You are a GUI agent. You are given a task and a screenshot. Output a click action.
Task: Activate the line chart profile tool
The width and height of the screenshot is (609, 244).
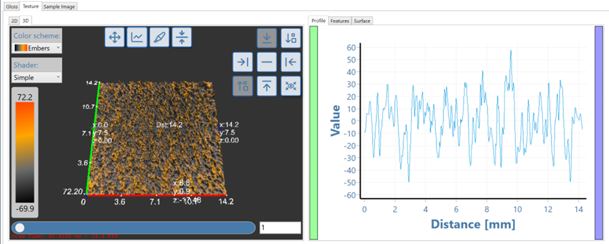click(x=137, y=37)
